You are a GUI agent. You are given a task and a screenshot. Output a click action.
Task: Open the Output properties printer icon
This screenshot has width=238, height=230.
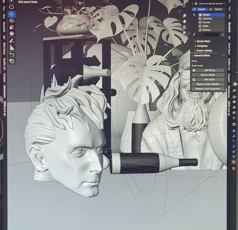[x=234, y=102]
